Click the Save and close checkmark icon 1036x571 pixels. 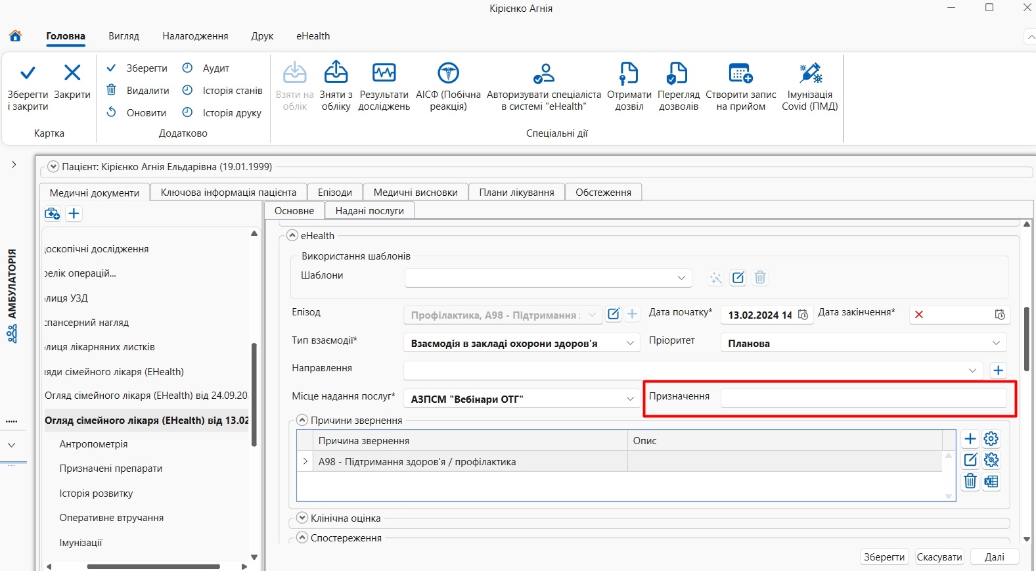click(x=28, y=73)
